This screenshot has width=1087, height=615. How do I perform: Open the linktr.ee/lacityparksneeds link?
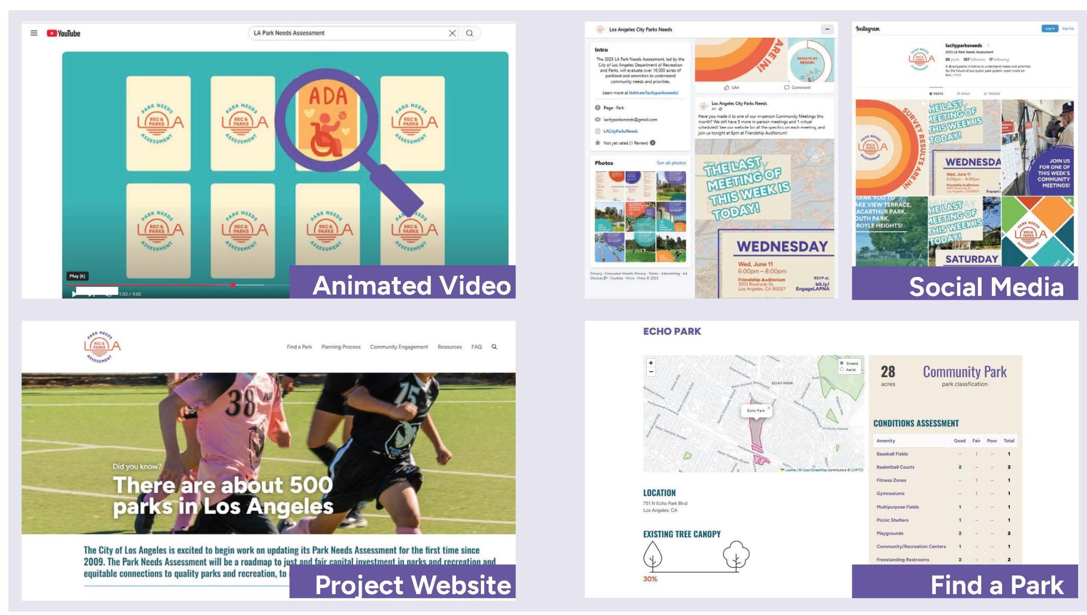[653, 93]
